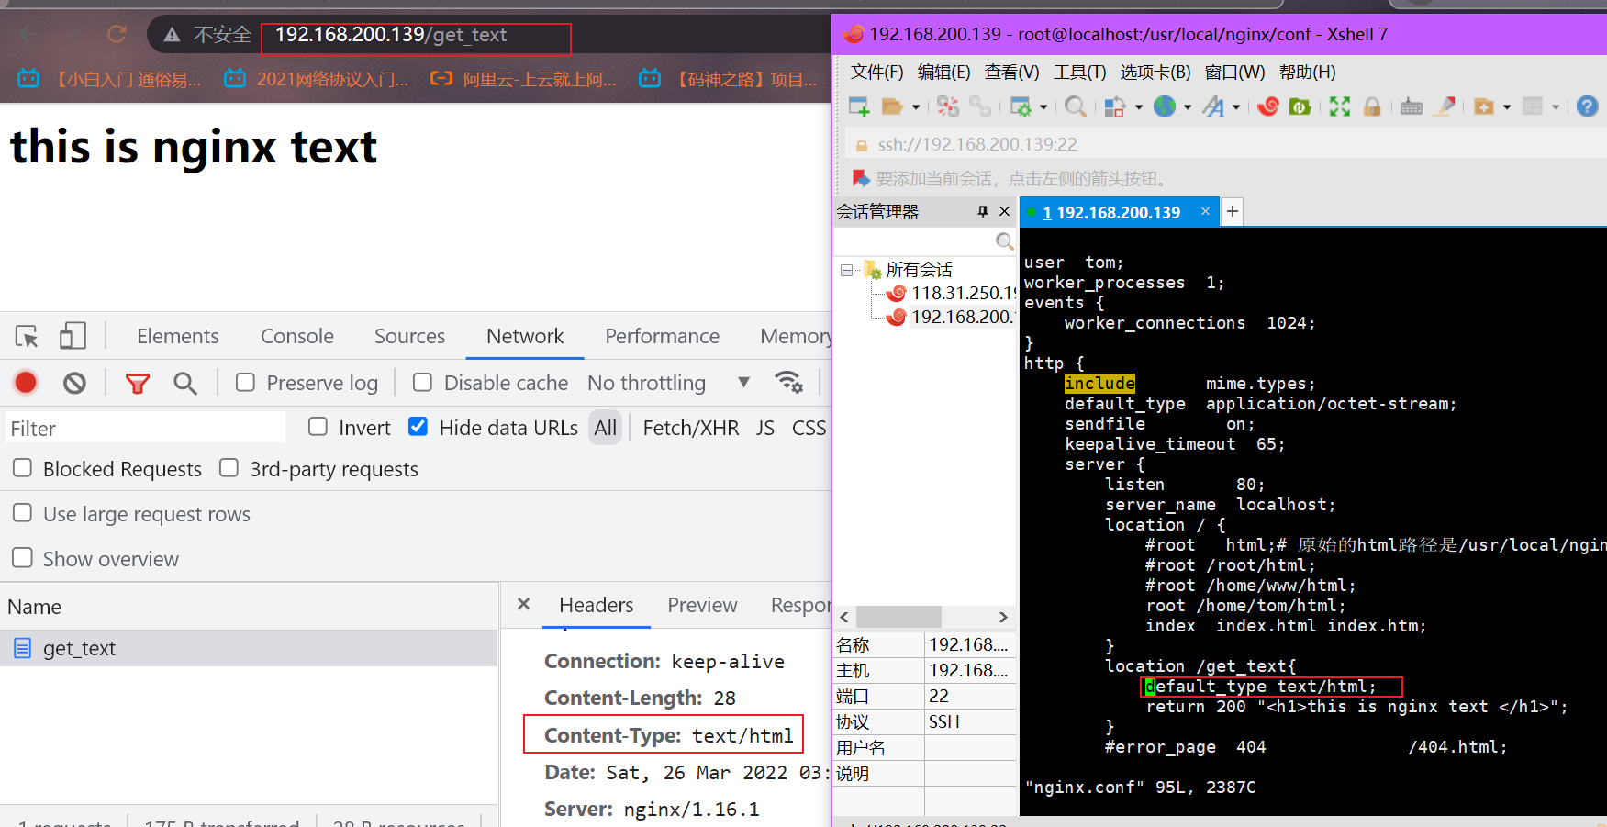Open network conditions settings icon
1607x827 pixels.
(788, 383)
